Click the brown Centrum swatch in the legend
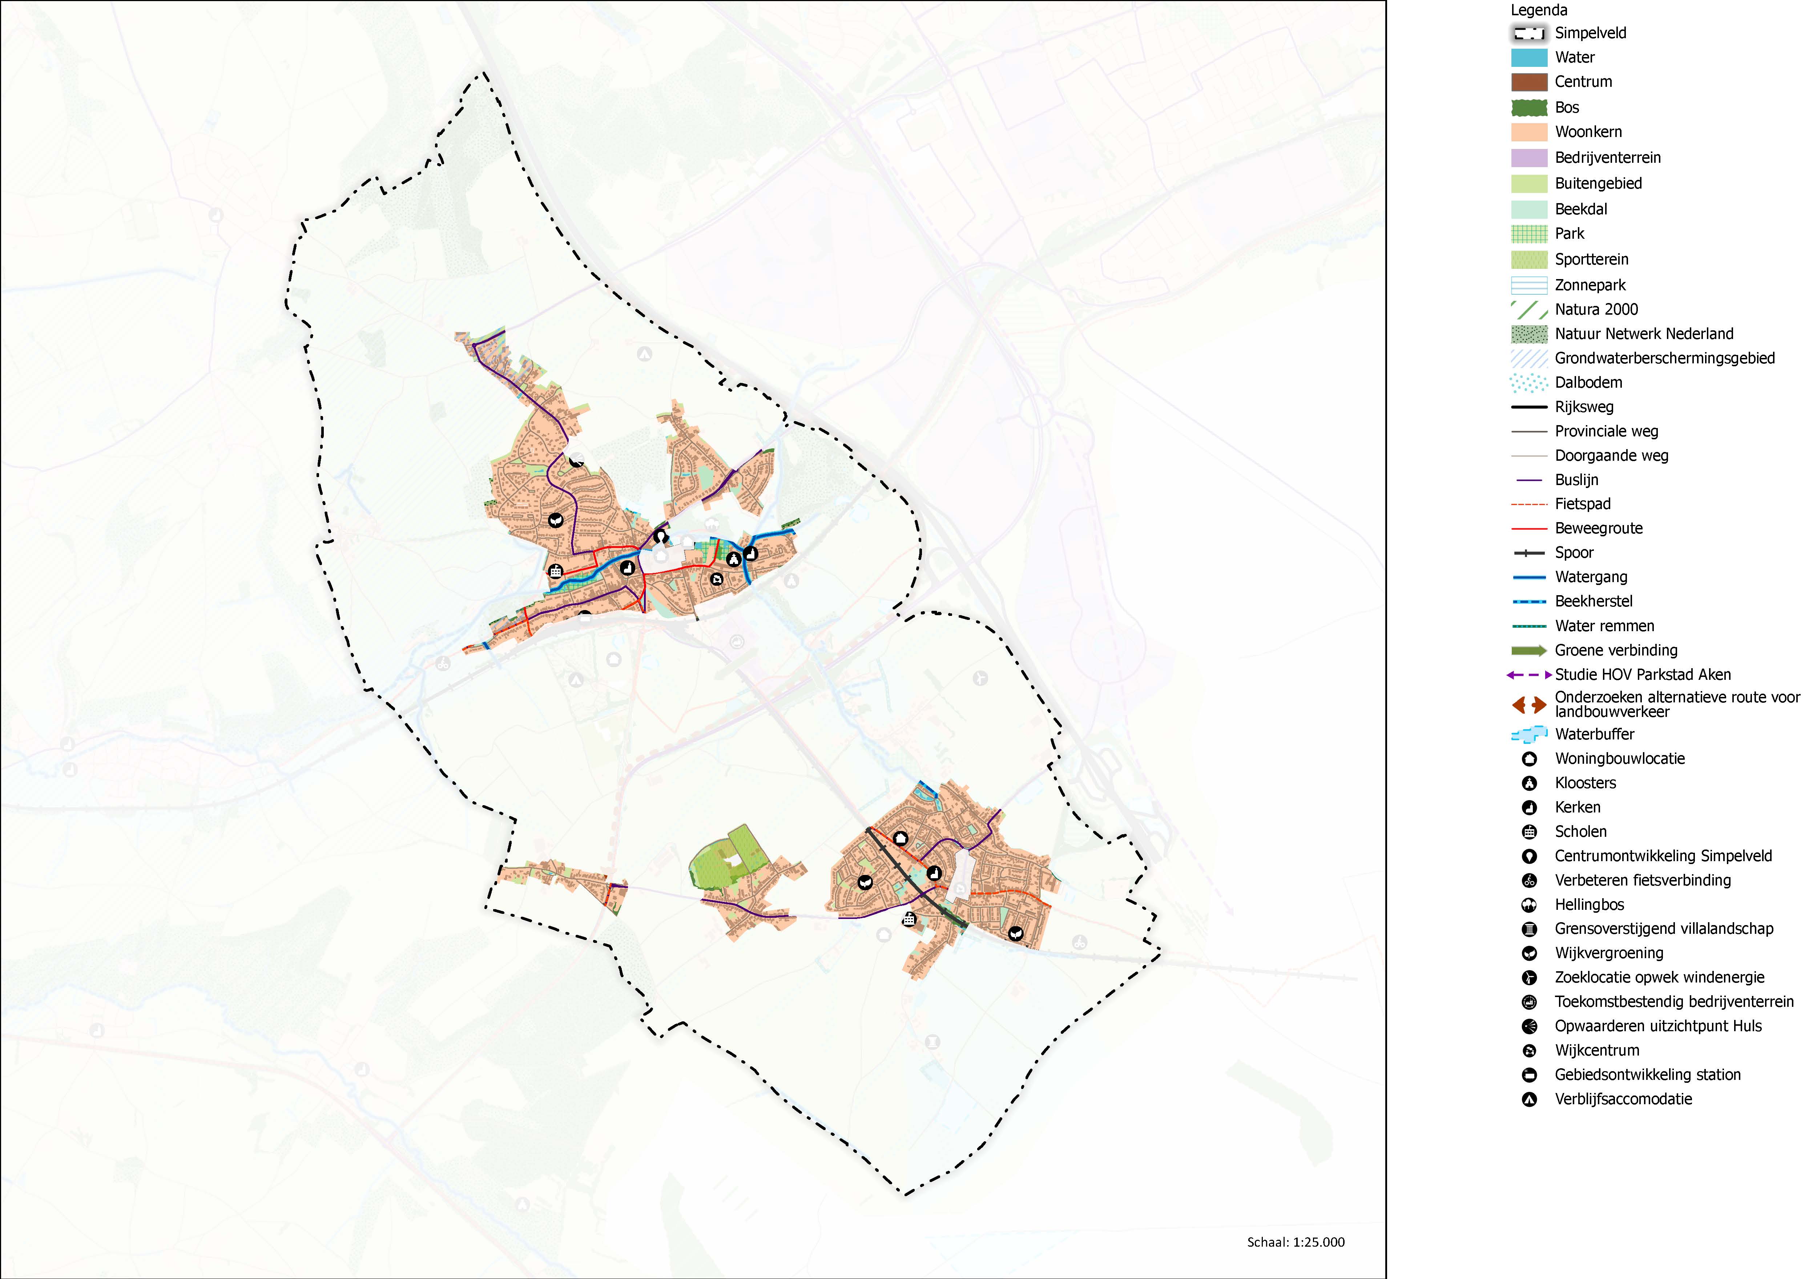 pyautogui.click(x=1529, y=82)
